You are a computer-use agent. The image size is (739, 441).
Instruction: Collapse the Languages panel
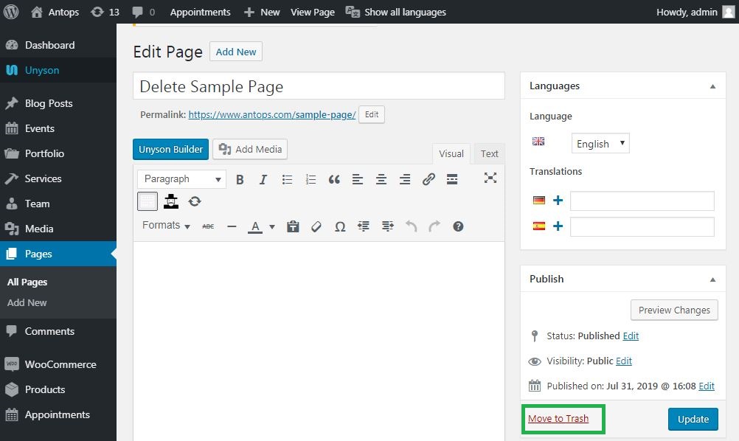point(712,86)
